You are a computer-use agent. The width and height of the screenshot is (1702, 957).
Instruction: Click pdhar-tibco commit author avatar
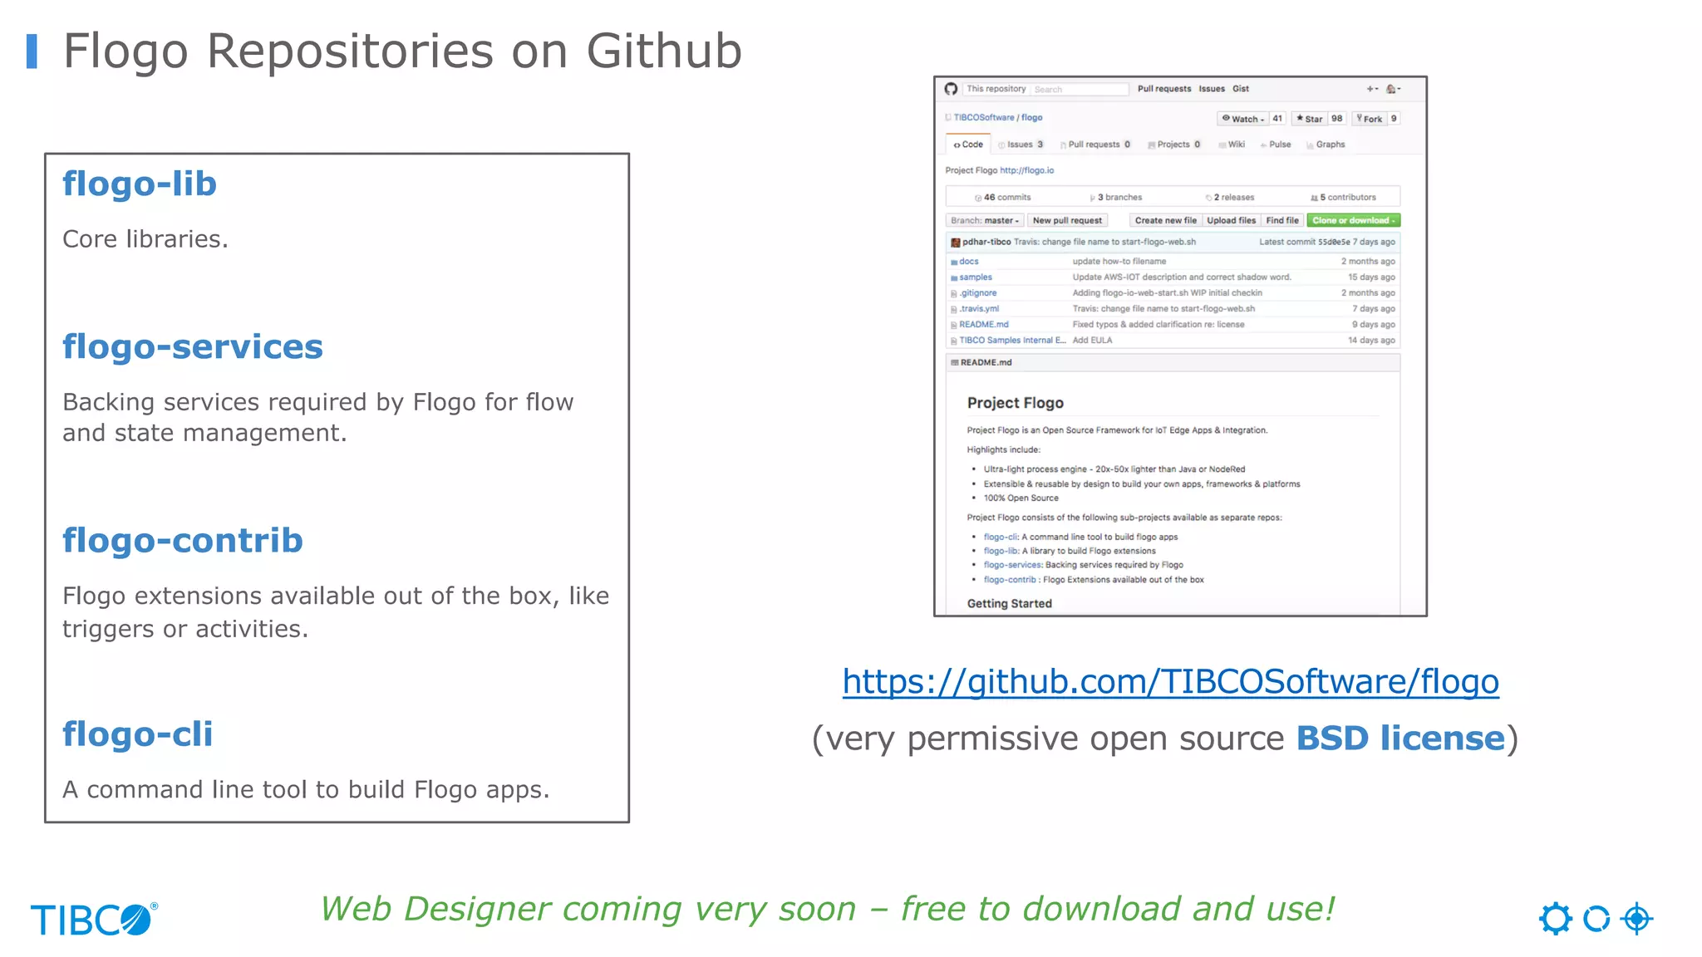pos(956,243)
